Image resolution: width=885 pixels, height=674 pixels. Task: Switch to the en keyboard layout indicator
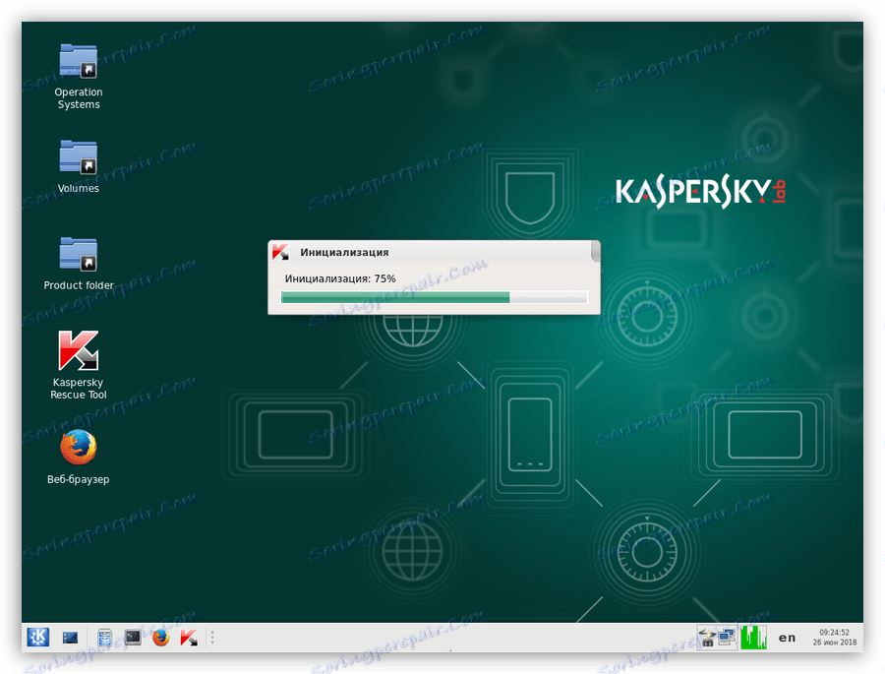point(787,638)
